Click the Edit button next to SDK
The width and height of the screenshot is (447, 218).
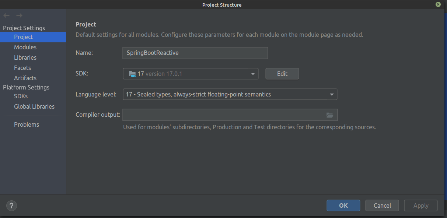282,74
